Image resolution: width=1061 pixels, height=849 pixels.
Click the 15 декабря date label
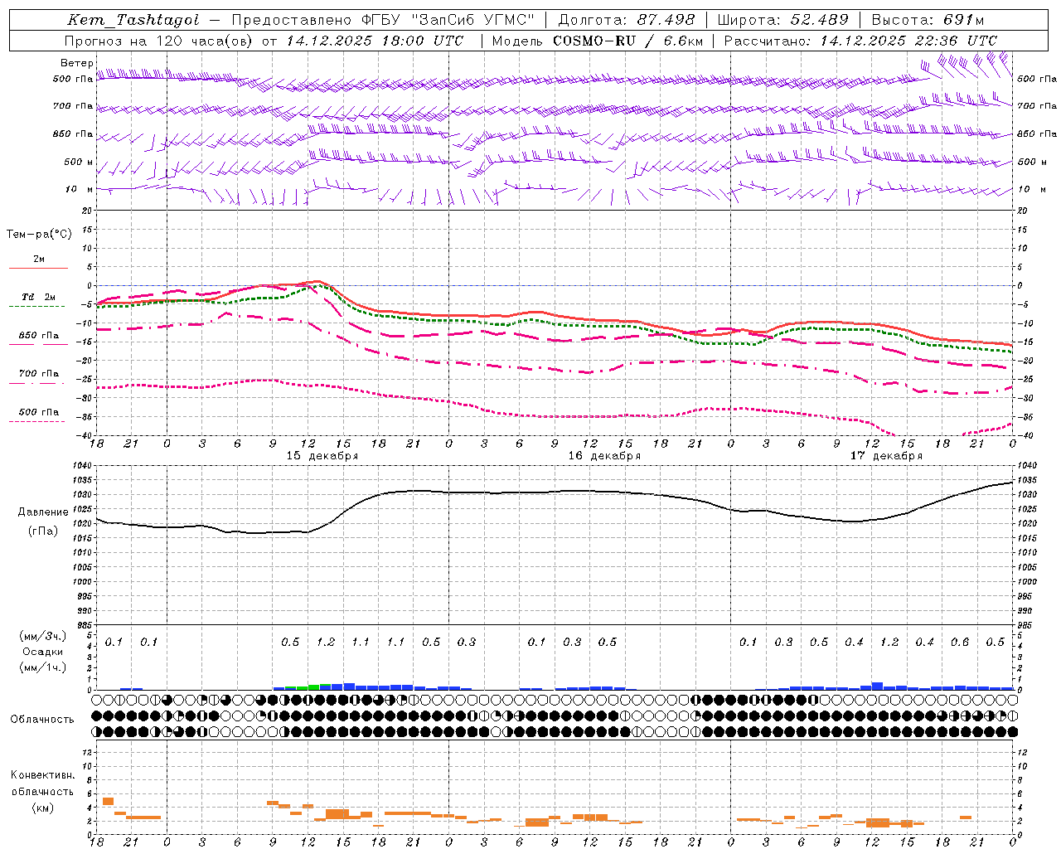pyautogui.click(x=322, y=456)
